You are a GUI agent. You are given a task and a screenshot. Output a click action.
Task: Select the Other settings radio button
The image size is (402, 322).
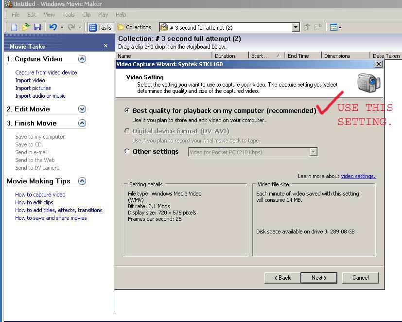click(x=127, y=151)
